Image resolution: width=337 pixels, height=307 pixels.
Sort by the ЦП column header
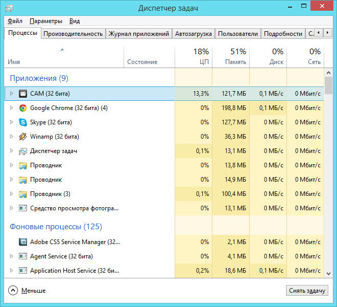point(194,56)
